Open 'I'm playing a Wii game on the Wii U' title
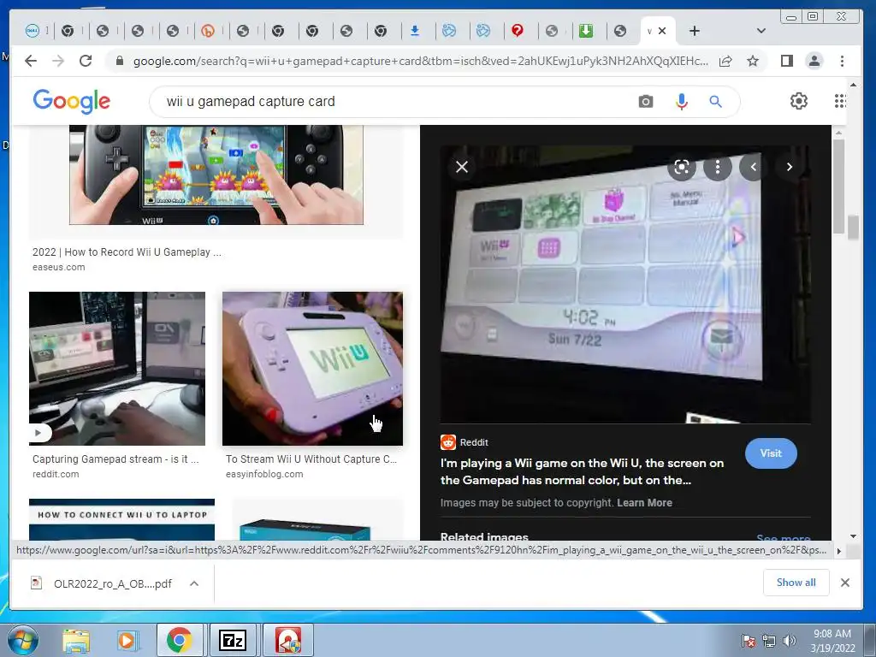Image resolution: width=876 pixels, height=657 pixels. (x=582, y=471)
